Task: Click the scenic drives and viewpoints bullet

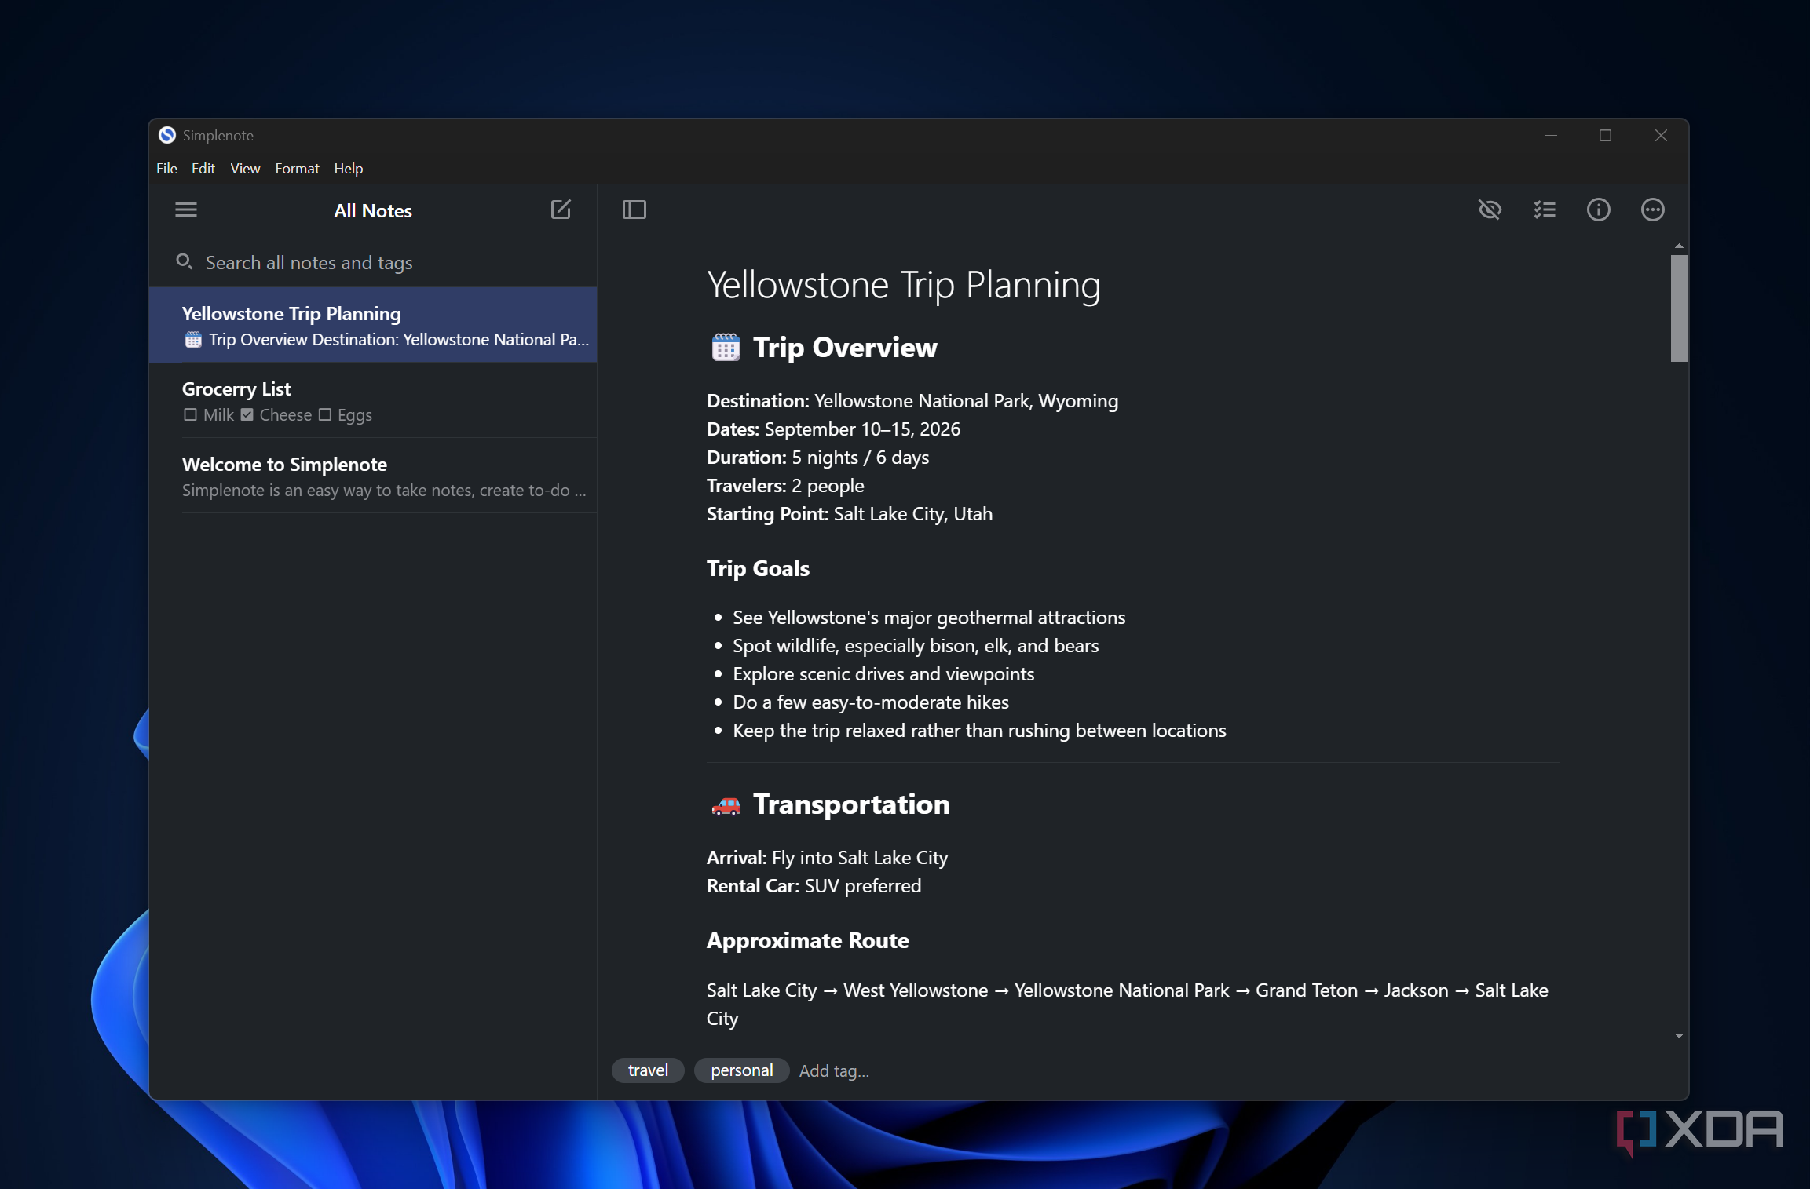Action: (x=883, y=674)
